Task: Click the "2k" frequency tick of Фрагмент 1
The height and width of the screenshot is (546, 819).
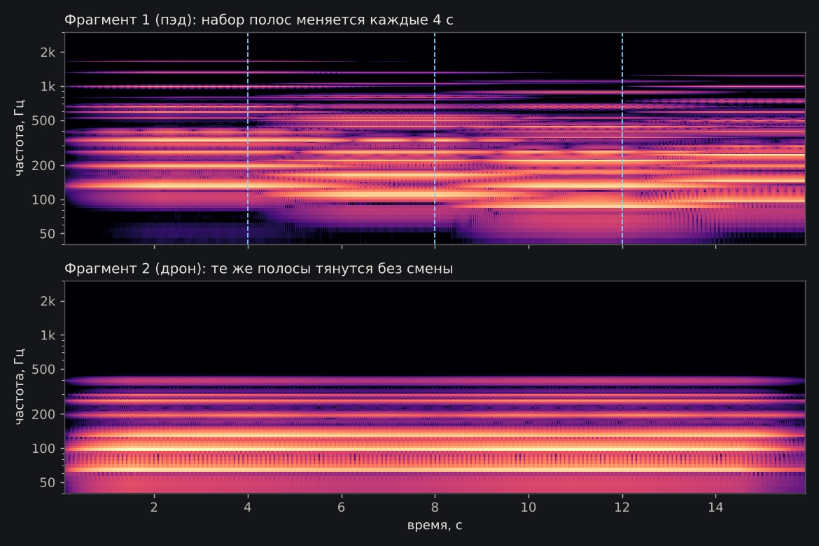Action: [48, 52]
